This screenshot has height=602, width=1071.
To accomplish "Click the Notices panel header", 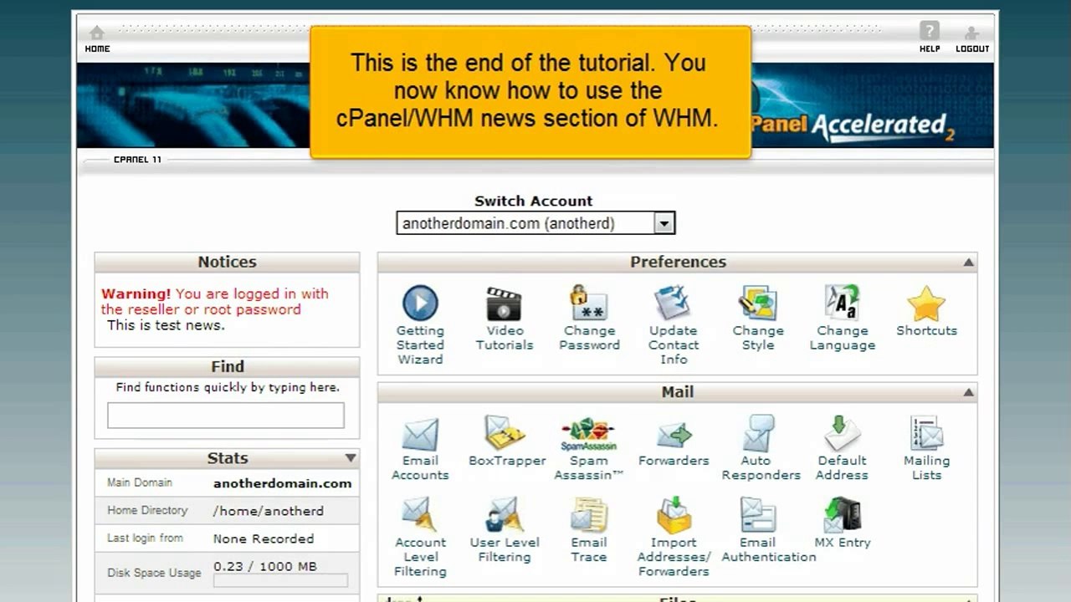I will coord(227,263).
